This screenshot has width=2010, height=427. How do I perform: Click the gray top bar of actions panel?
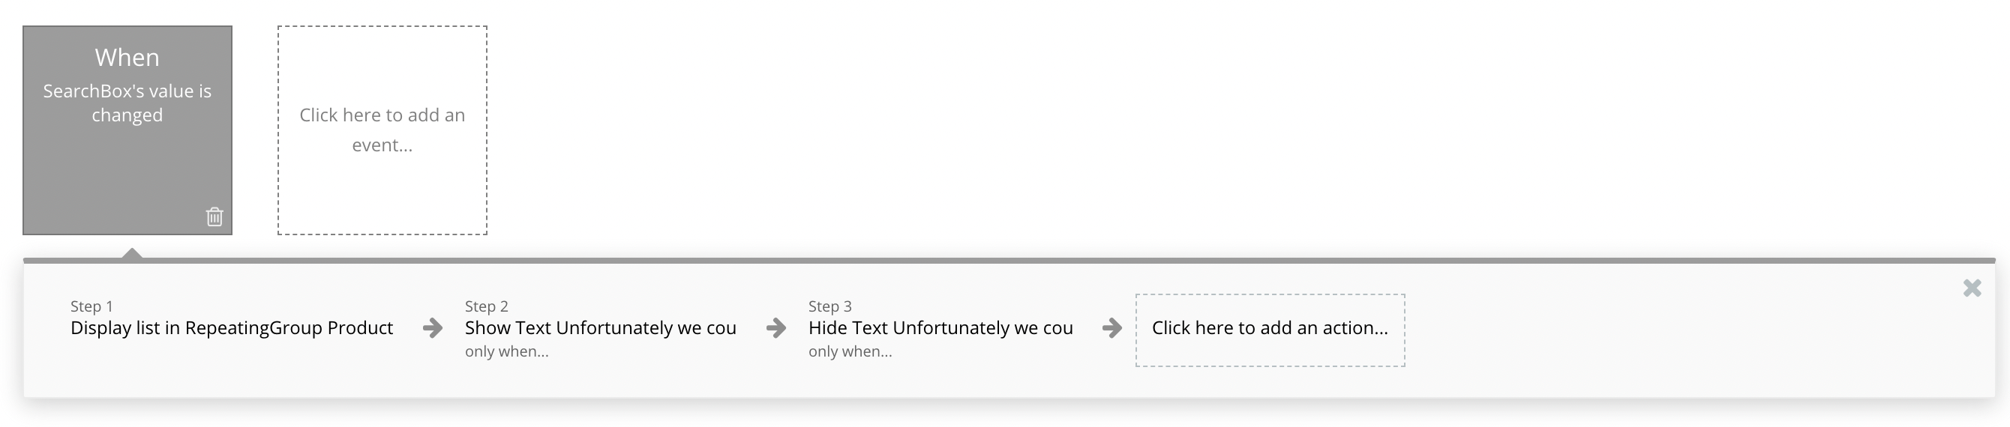tap(1014, 260)
